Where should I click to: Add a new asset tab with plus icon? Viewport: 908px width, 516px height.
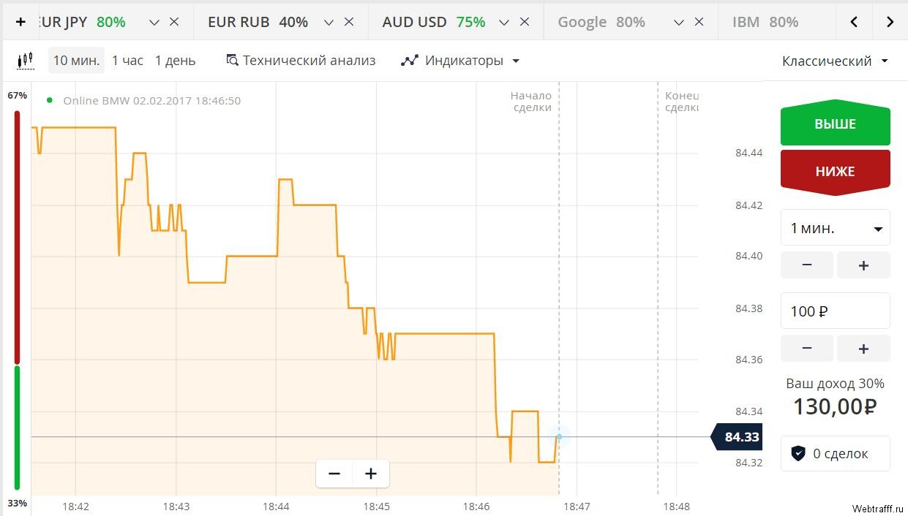click(x=20, y=22)
